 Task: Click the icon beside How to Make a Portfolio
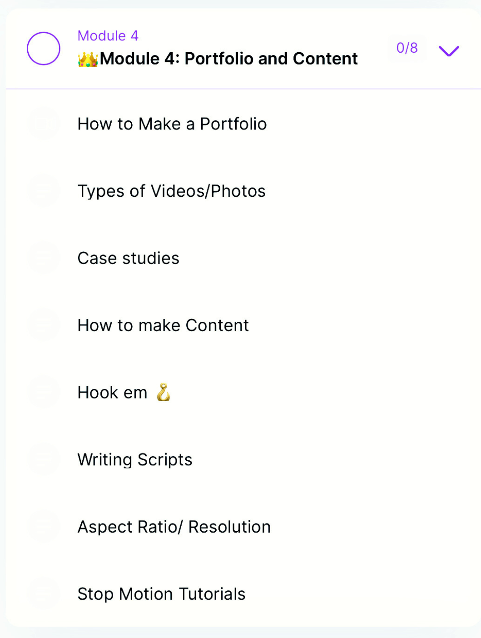click(43, 124)
